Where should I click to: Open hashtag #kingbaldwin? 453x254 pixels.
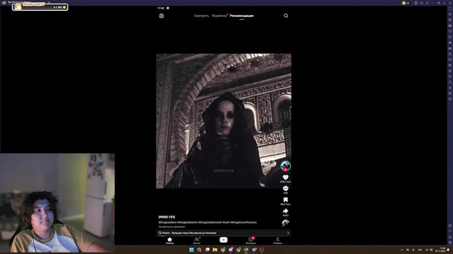tap(167, 222)
